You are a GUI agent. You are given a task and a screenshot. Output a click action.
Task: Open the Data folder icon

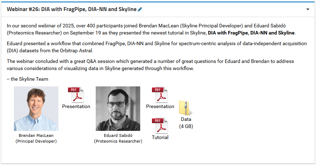coord(186,108)
